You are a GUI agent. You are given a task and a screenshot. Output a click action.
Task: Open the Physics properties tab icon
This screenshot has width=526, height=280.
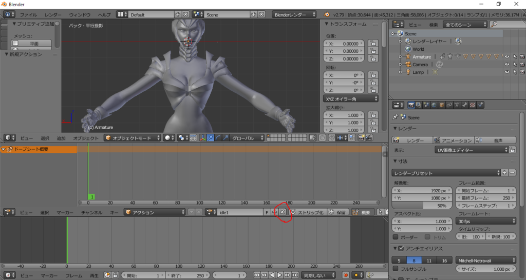pos(480,105)
